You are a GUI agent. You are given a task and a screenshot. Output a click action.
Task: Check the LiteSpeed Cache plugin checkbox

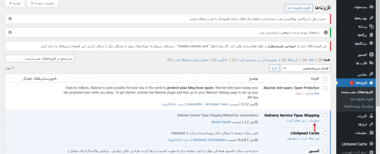pos(325,133)
